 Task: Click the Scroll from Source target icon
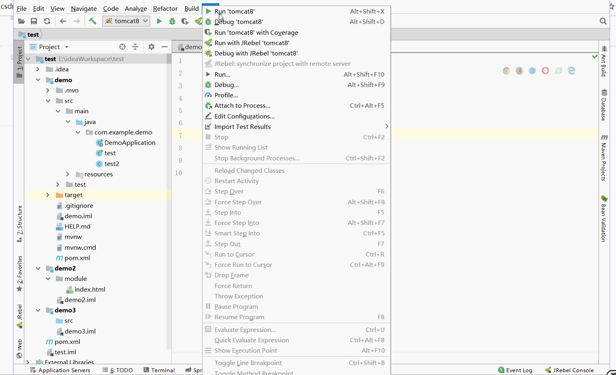click(122, 47)
